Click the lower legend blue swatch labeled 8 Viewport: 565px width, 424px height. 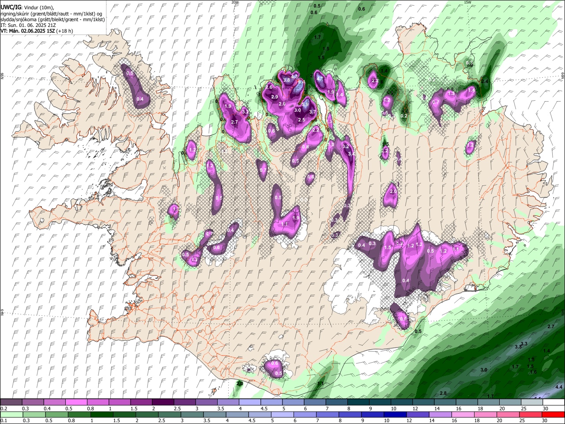coord(350,415)
